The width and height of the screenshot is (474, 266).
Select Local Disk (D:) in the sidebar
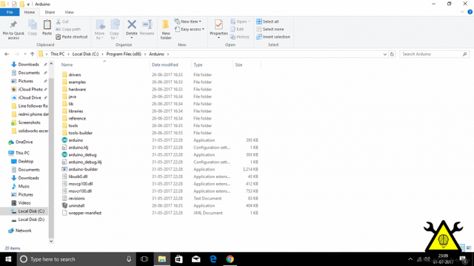pos(28,219)
